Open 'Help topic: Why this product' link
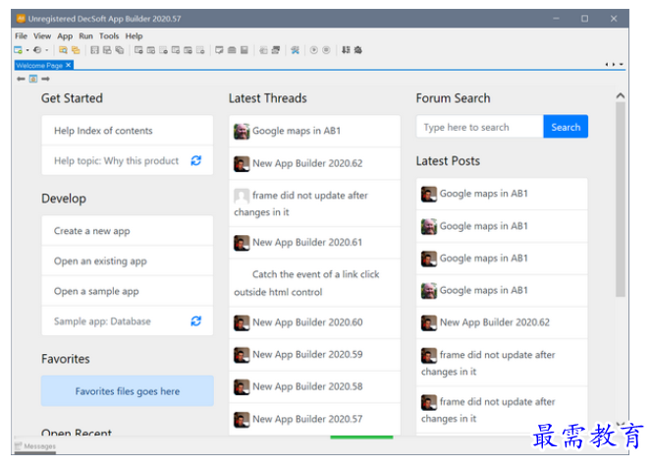This screenshot has height=467, width=652. point(117,160)
